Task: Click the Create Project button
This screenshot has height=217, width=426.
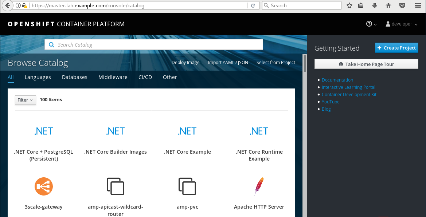Action: click(x=396, y=48)
